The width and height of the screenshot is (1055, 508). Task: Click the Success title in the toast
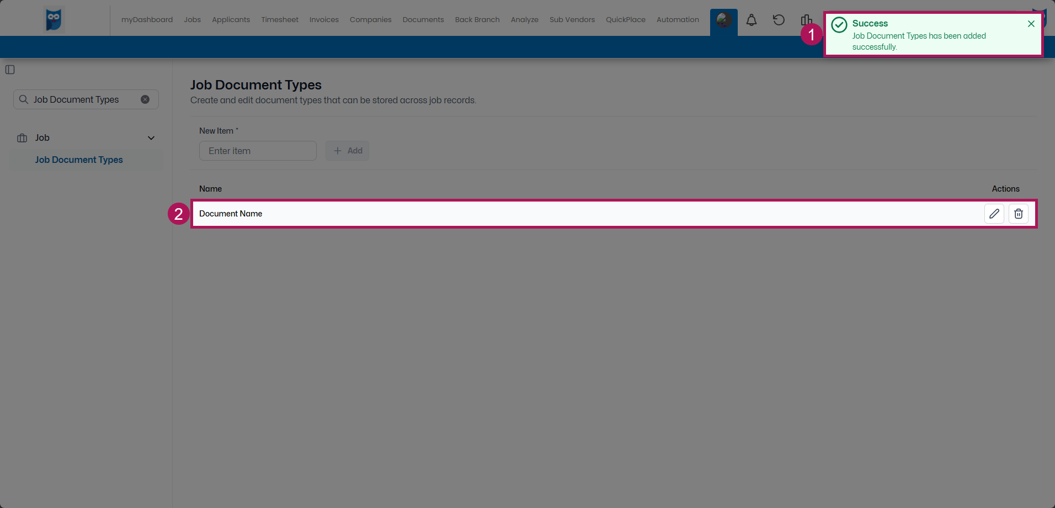(x=870, y=23)
